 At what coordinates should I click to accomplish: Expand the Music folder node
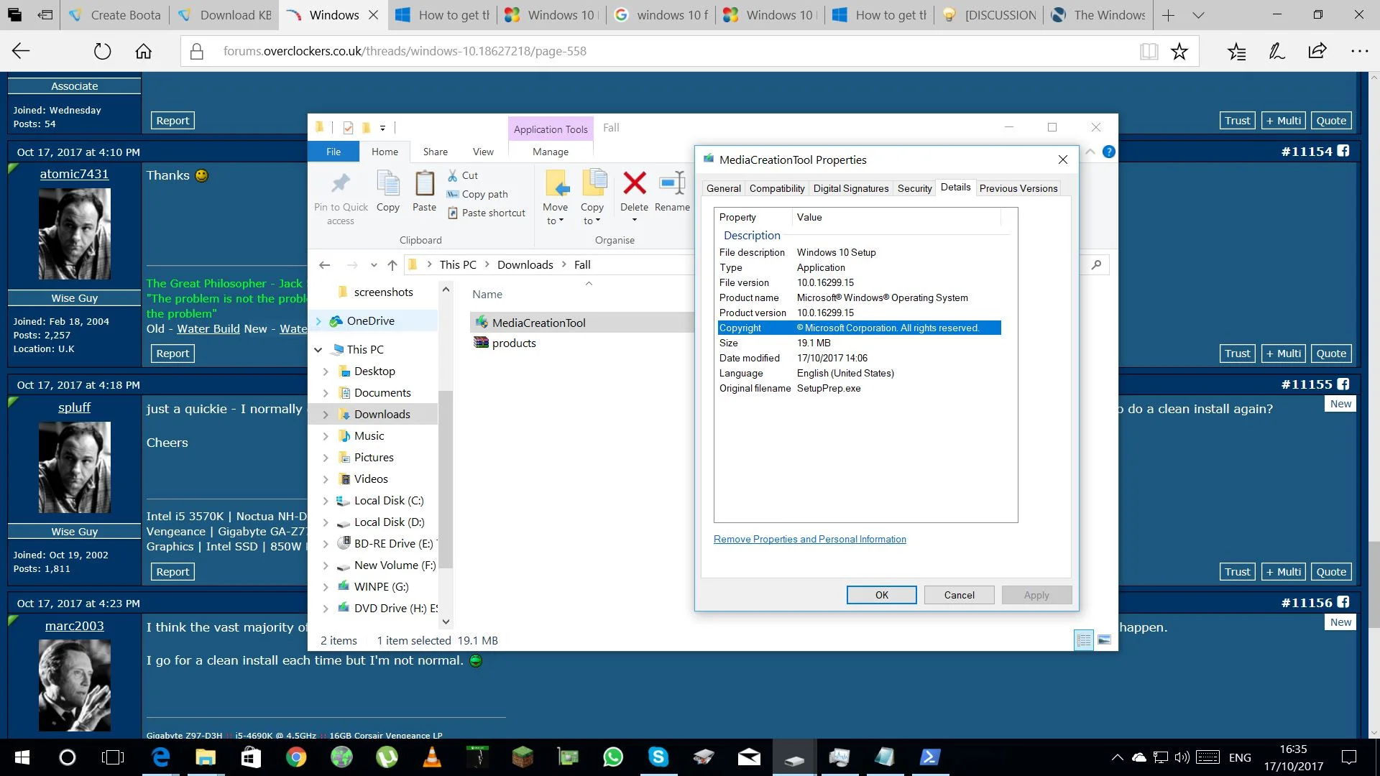click(x=326, y=436)
